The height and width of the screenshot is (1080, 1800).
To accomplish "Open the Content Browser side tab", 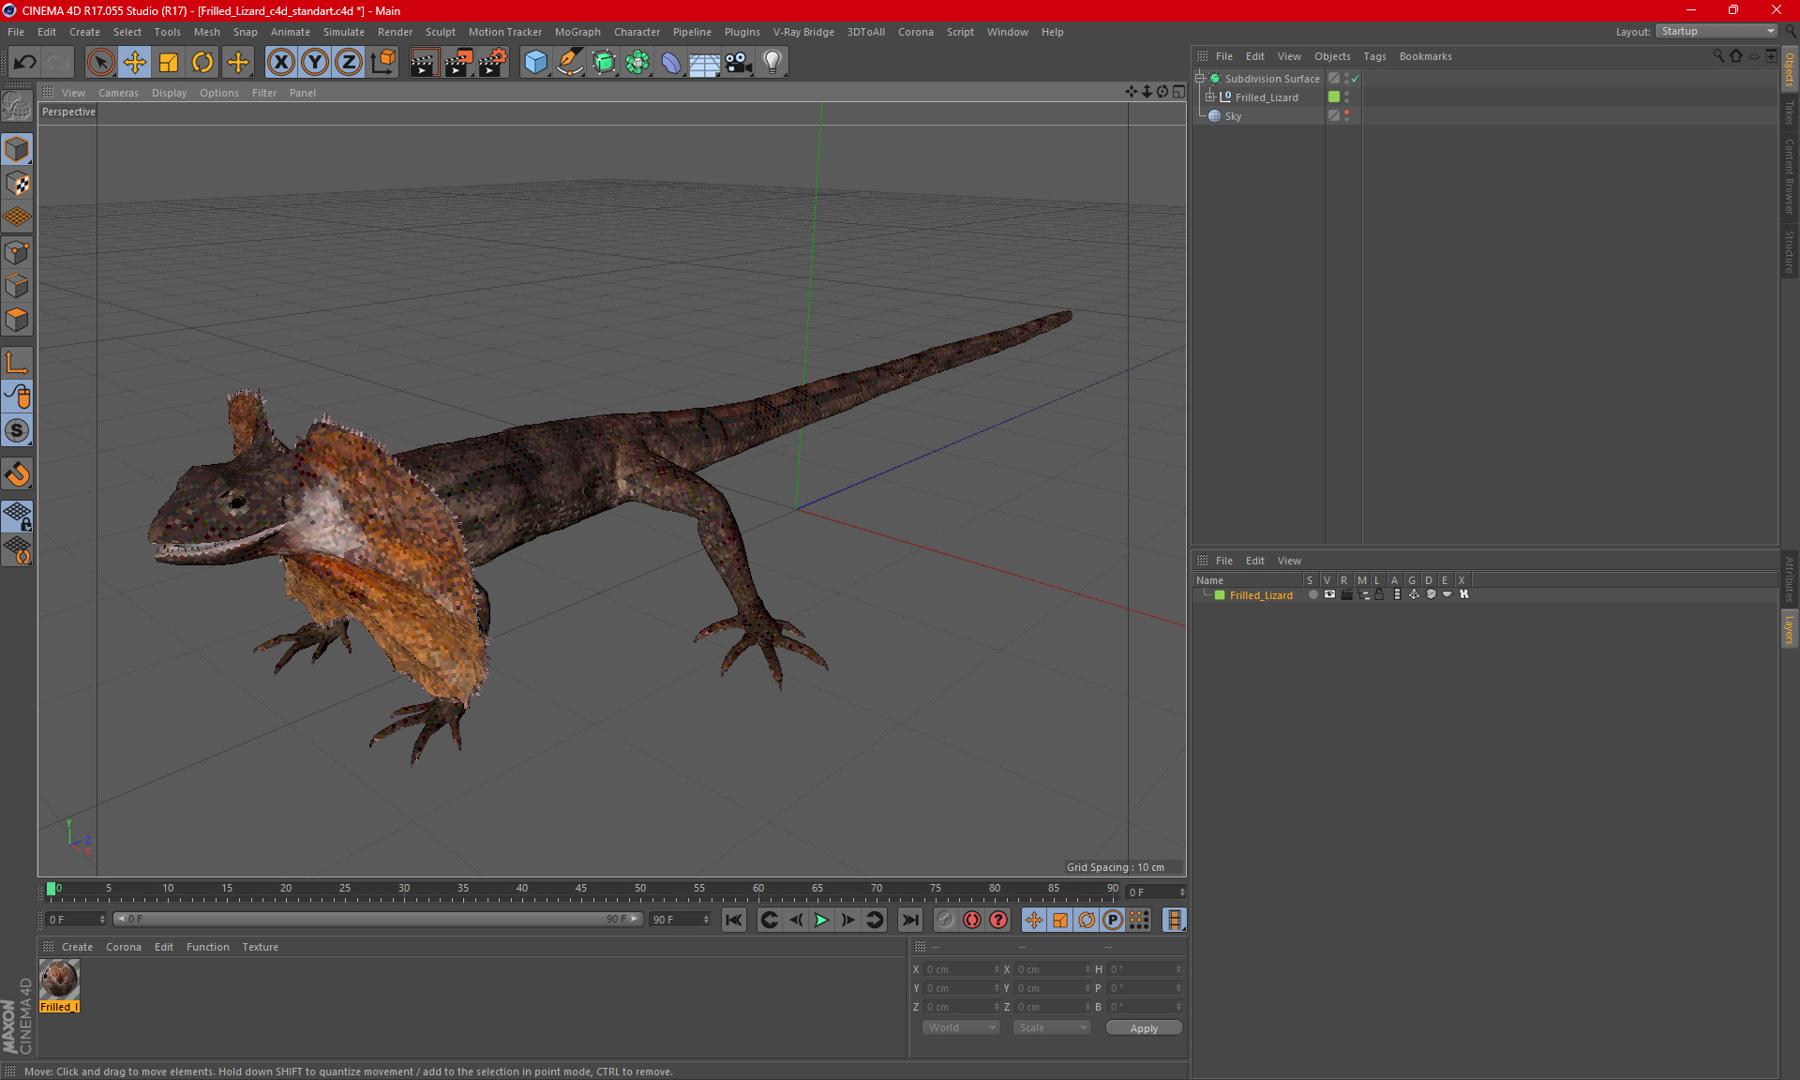I will [x=1790, y=176].
